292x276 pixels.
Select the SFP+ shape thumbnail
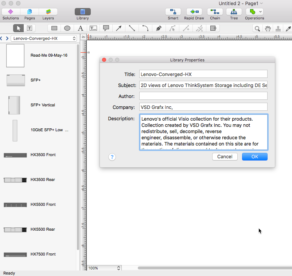click(x=15, y=80)
